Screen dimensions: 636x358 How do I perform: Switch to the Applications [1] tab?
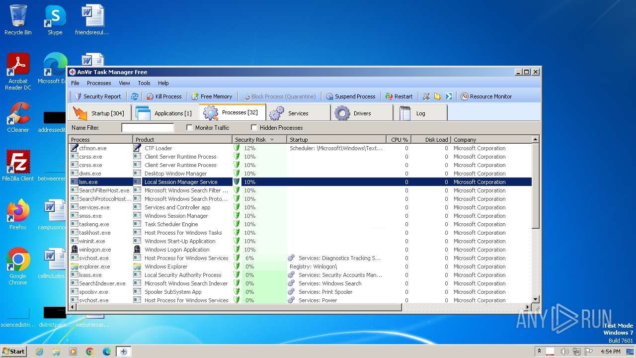(165, 113)
